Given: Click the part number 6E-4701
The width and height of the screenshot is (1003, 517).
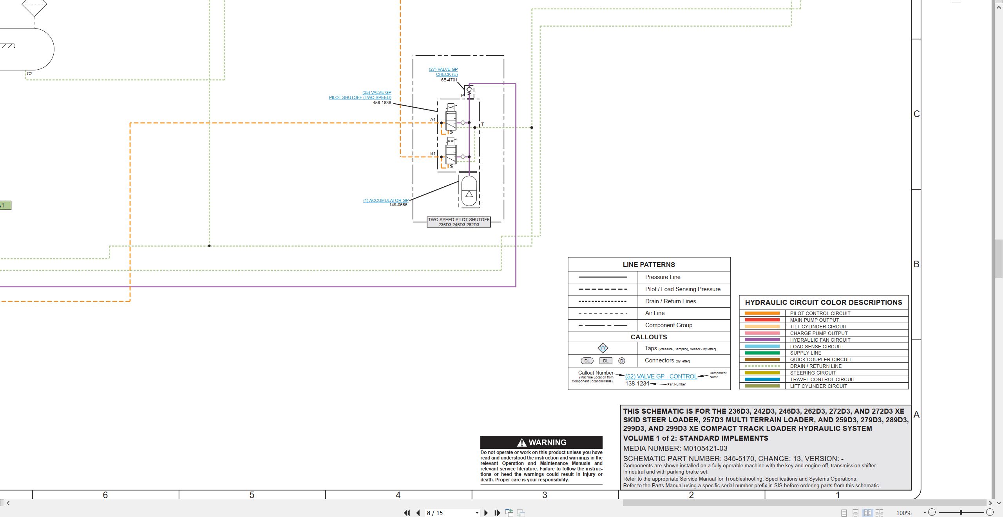Looking at the screenshot, I should click(449, 80).
